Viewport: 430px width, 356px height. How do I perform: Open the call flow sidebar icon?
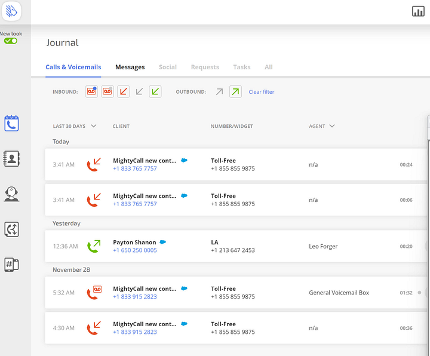pos(11,229)
